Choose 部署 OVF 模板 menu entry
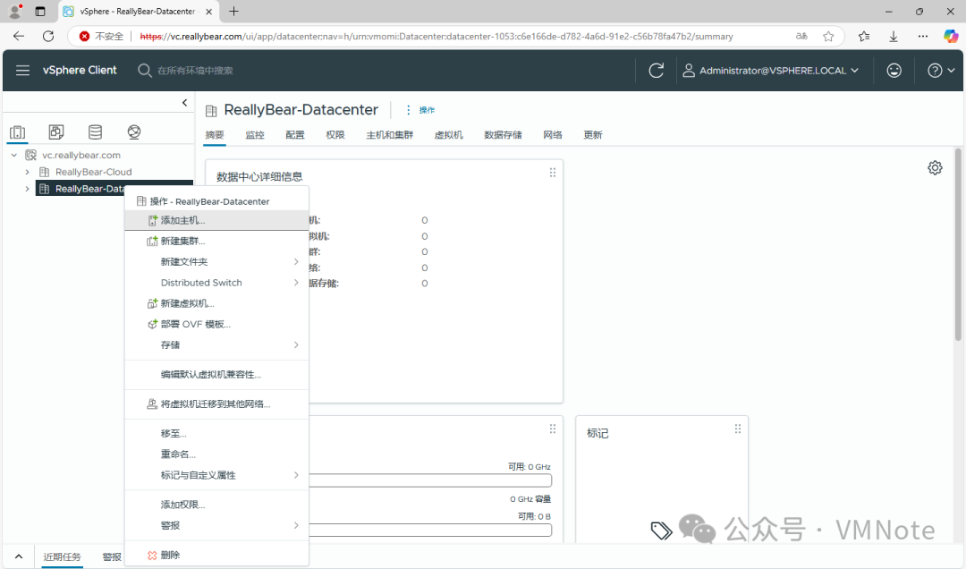The height and width of the screenshot is (569, 966). [216, 324]
